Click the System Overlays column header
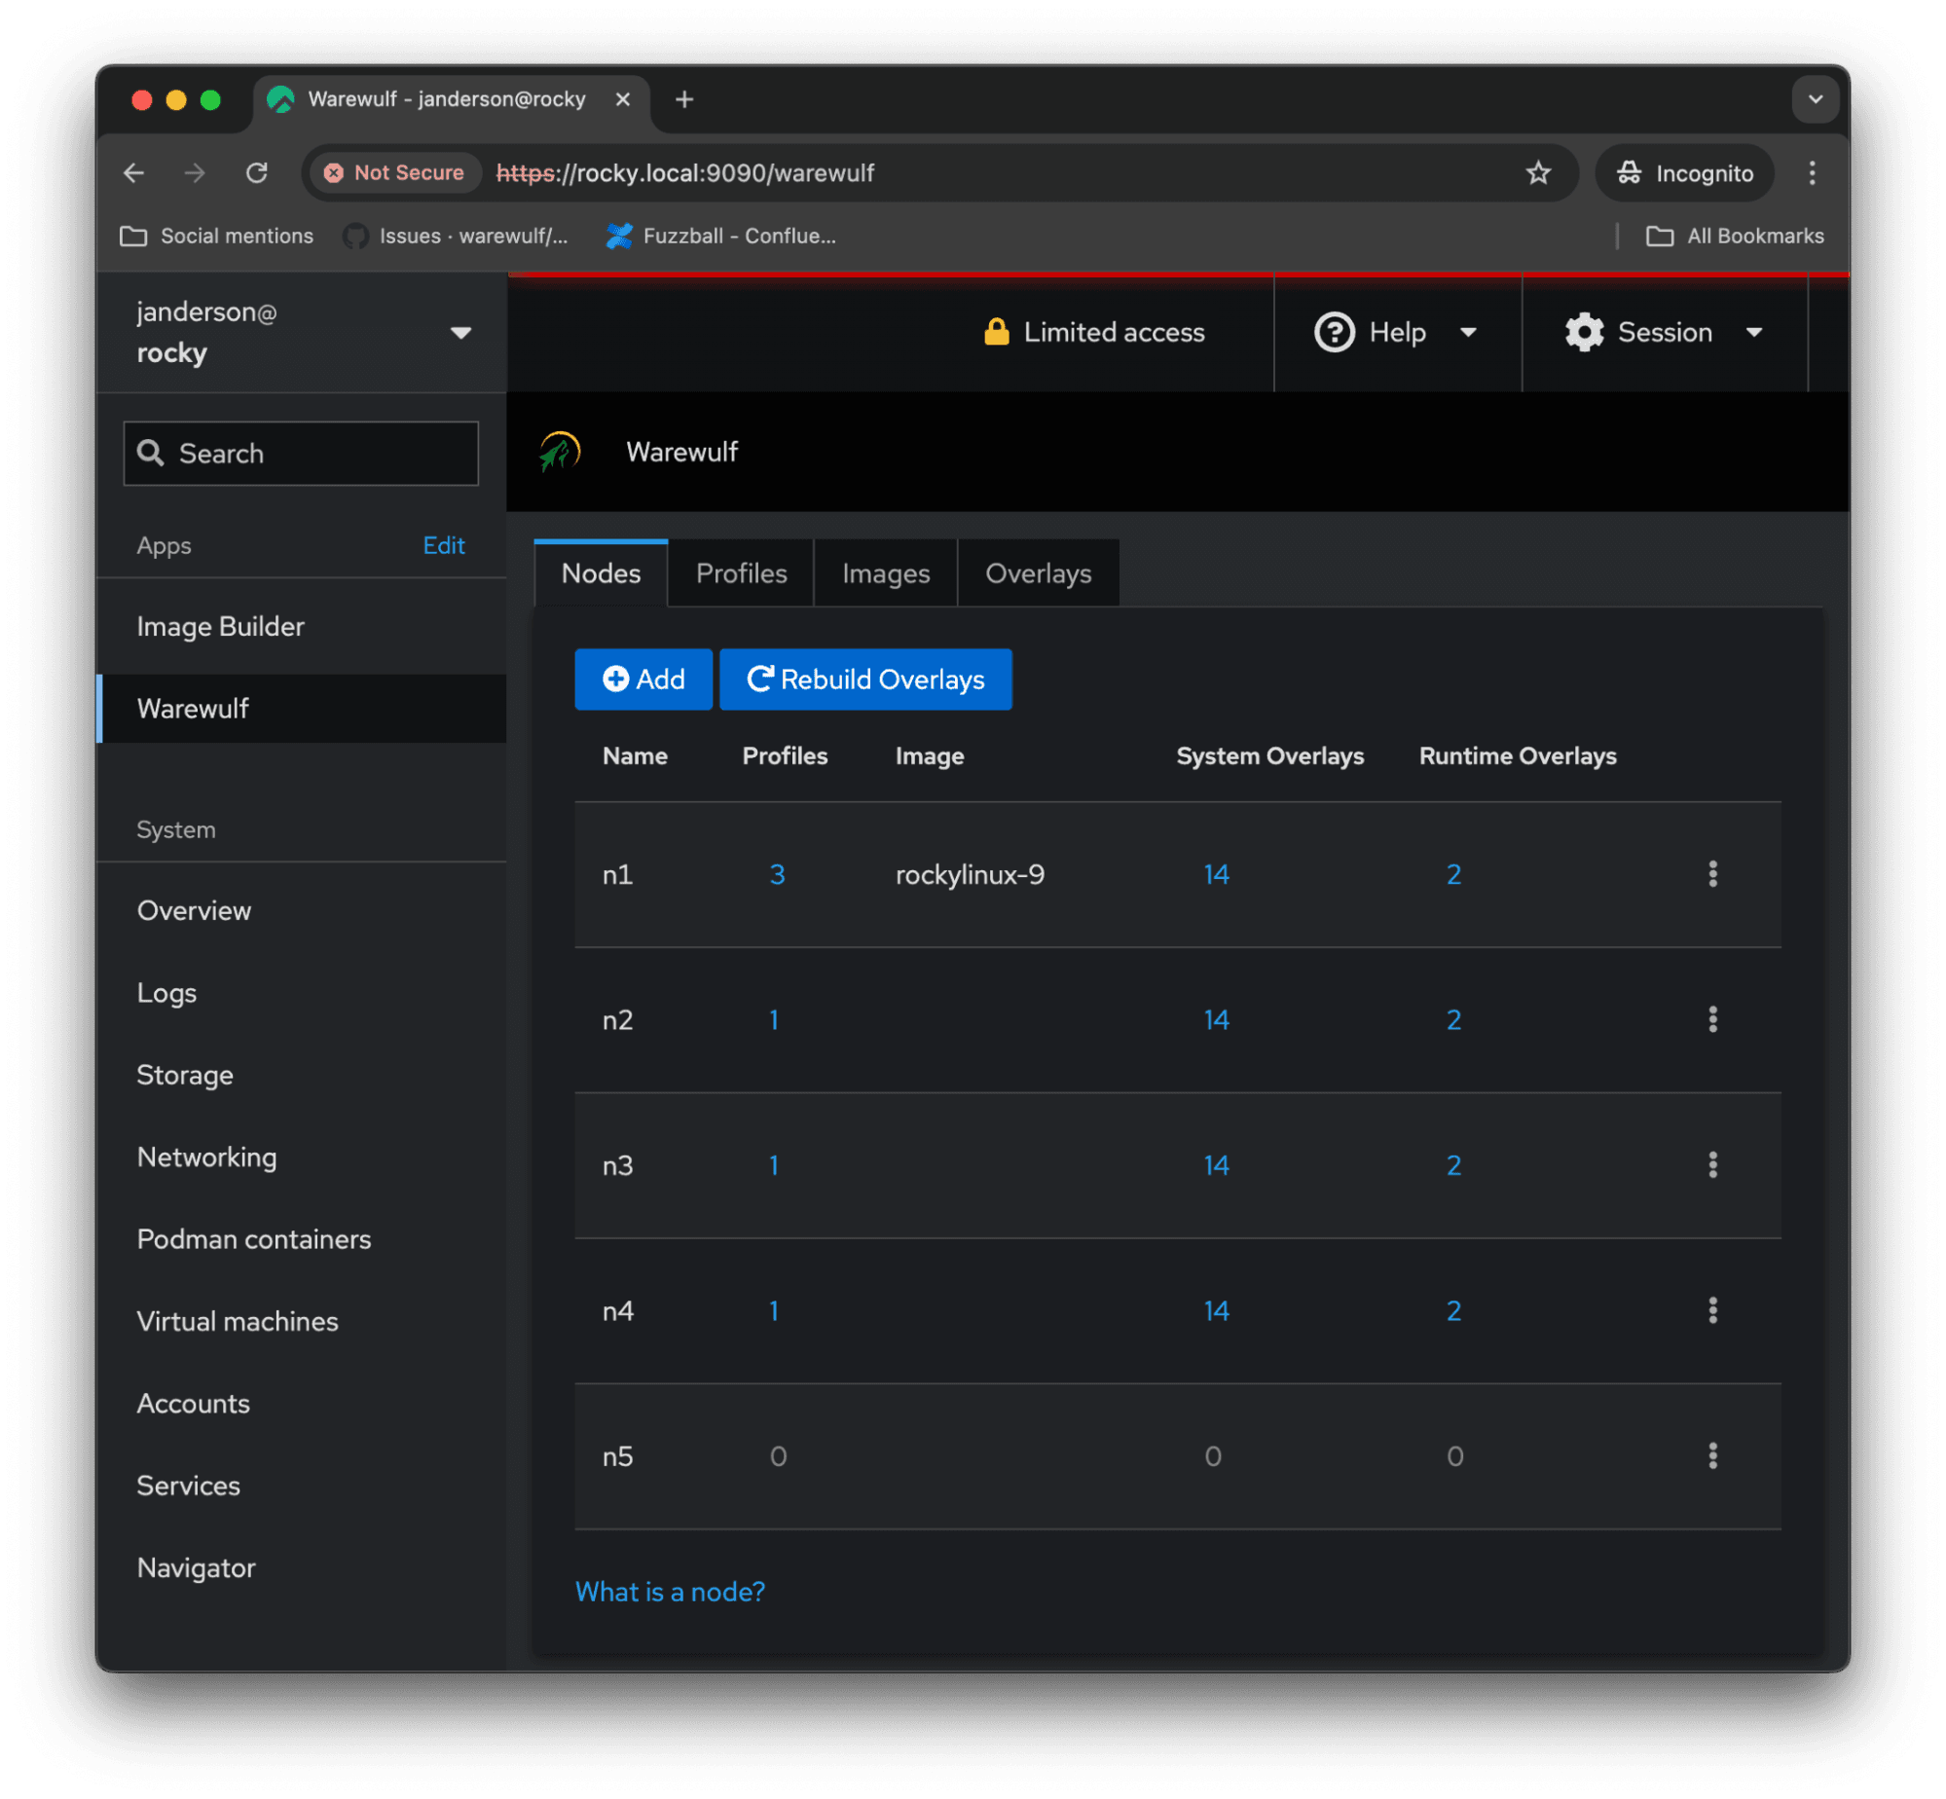This screenshot has height=1799, width=1946. [1269, 756]
